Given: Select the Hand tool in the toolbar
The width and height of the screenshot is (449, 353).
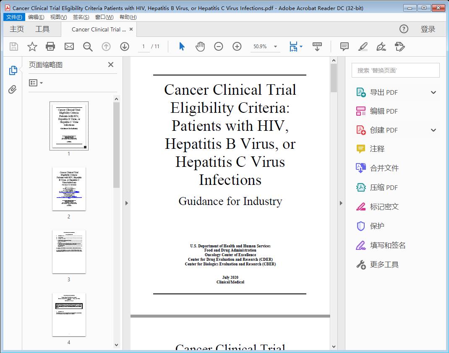Looking at the screenshot, I should [200, 47].
